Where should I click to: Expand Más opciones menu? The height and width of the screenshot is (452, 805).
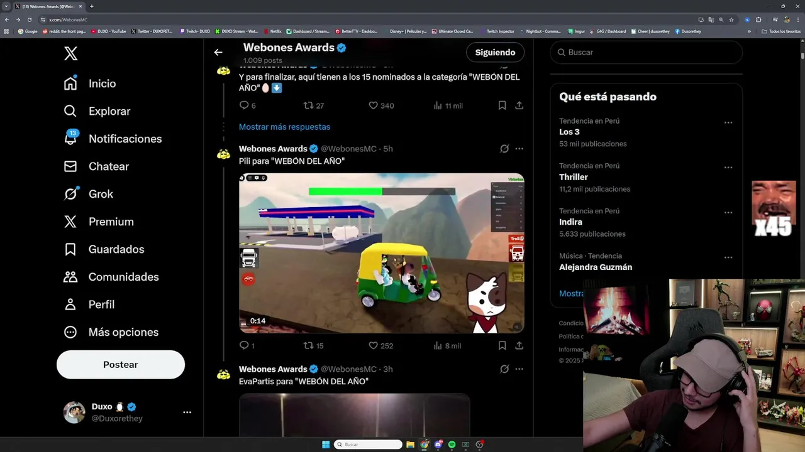tap(111, 332)
